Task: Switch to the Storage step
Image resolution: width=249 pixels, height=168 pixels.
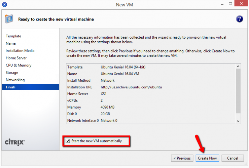Action: click(12, 73)
